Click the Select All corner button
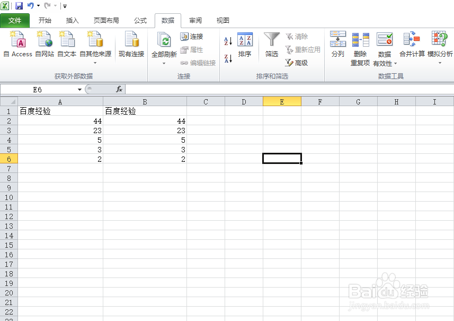Screen dimensions: 454x321 coord(8,101)
